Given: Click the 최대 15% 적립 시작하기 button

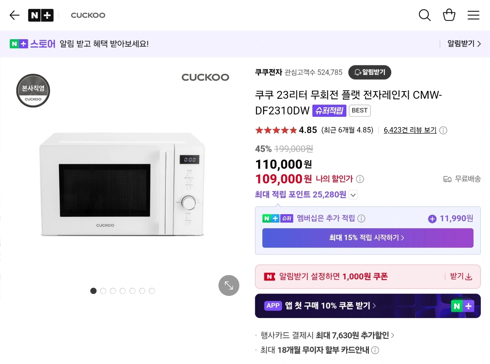Looking at the screenshot, I should pyautogui.click(x=367, y=238).
